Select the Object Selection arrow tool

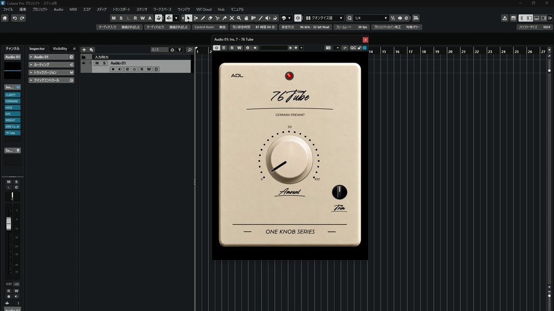point(188,18)
